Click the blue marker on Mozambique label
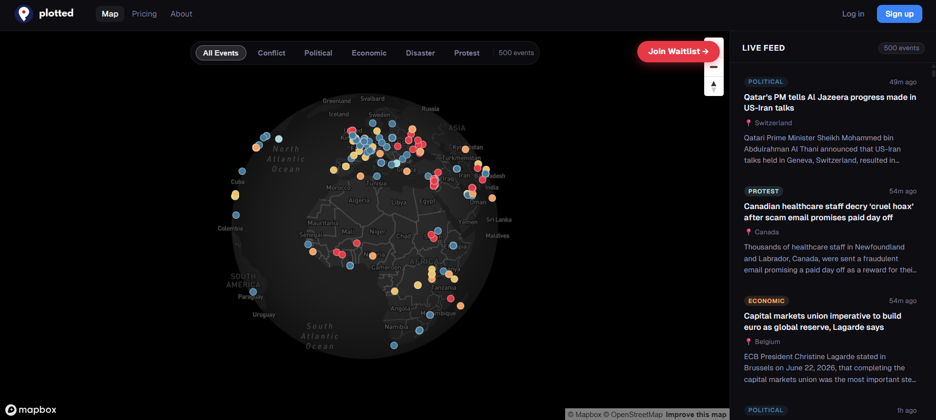 [x=430, y=315]
